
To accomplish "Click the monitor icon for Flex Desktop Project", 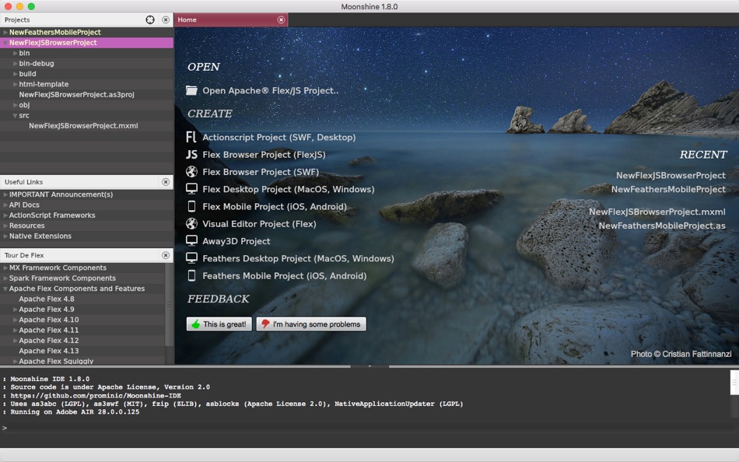I will tap(191, 189).
